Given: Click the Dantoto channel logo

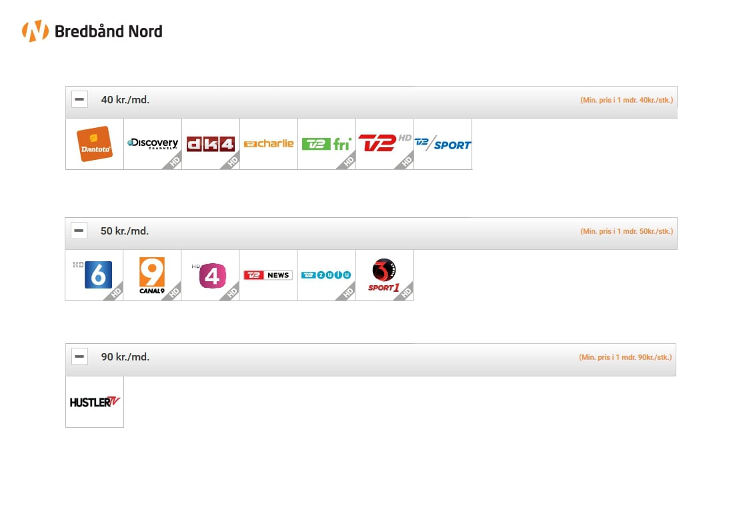Looking at the screenshot, I should 95,144.
